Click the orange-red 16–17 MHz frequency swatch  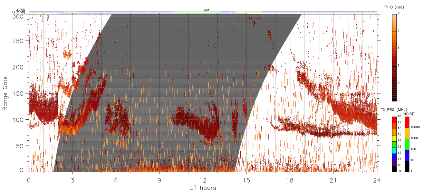click(394, 126)
